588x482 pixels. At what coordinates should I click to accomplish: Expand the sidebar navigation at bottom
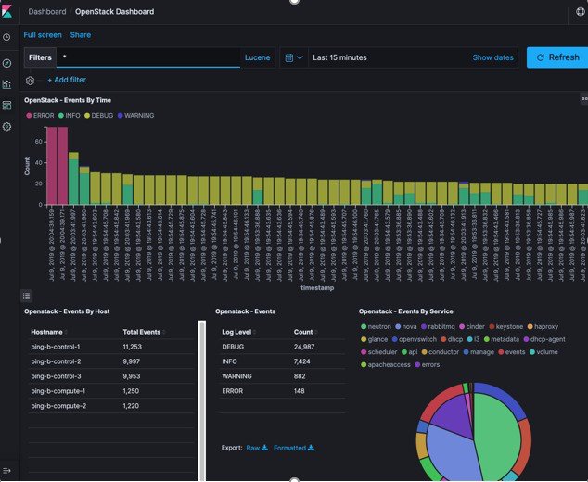[6, 471]
